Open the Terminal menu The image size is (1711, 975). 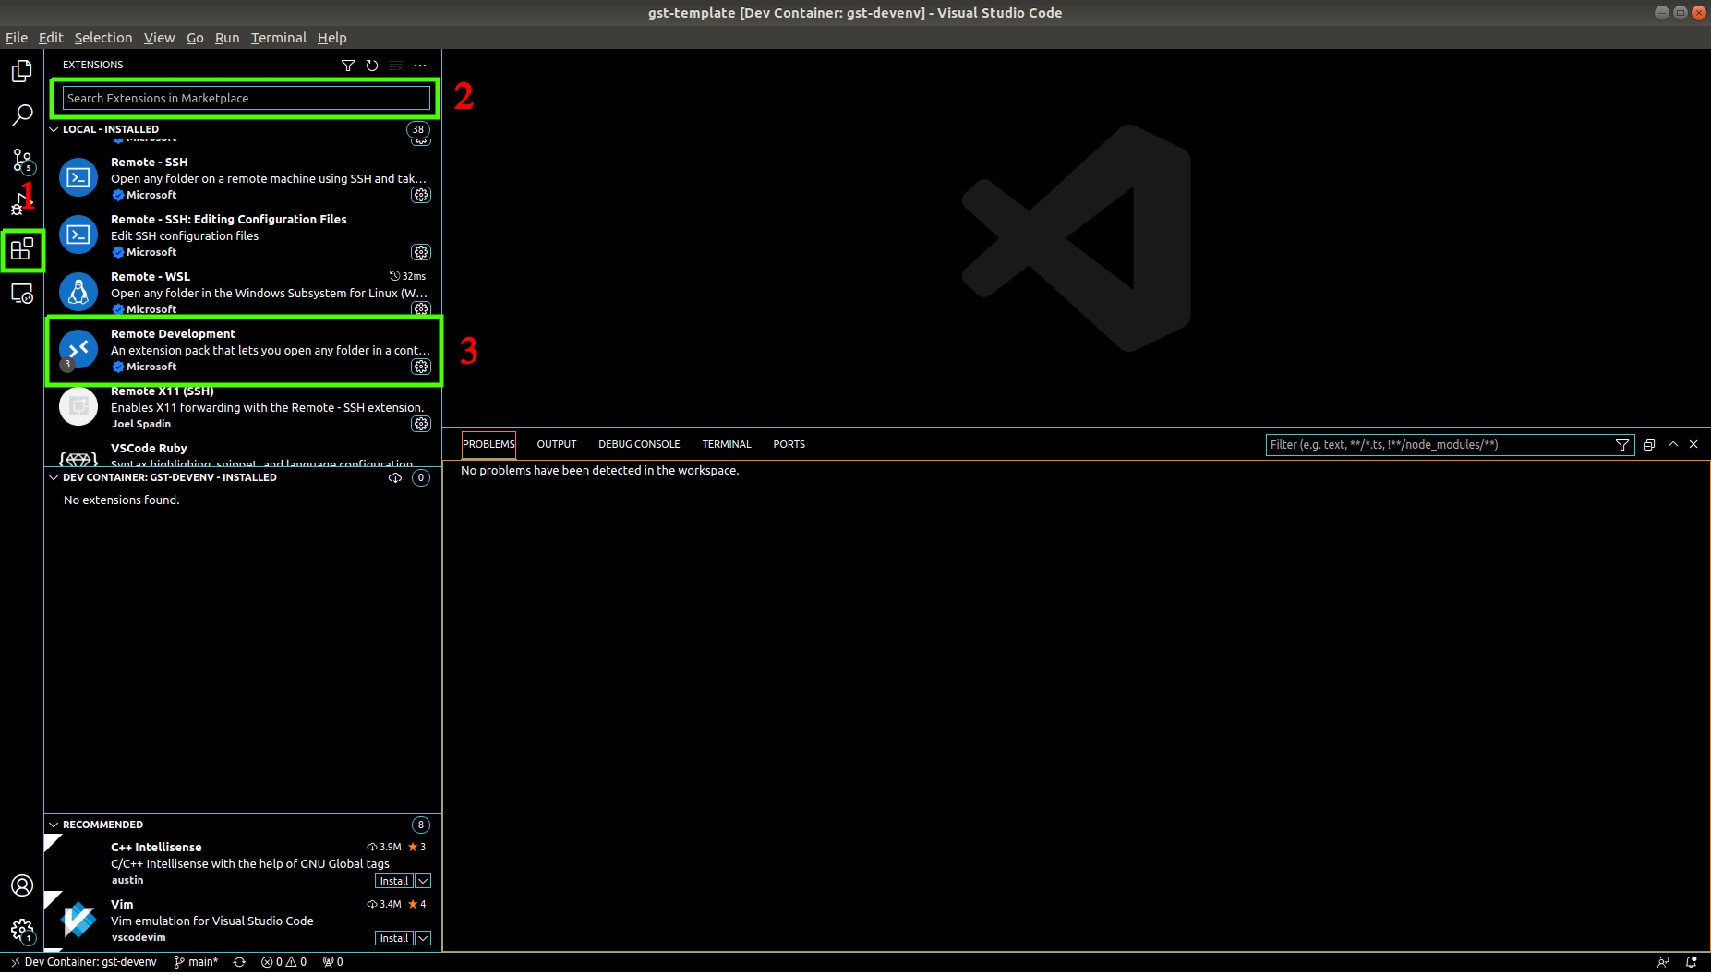tap(278, 38)
